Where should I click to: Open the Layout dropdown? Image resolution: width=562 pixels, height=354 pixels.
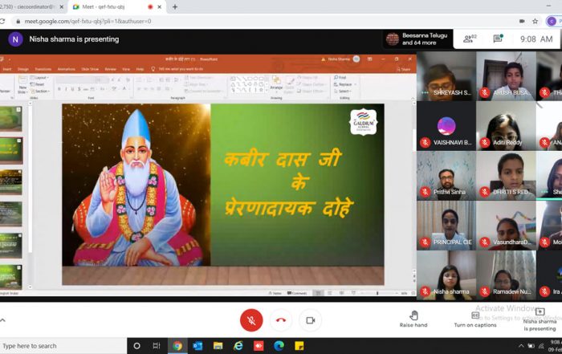(x=40, y=78)
